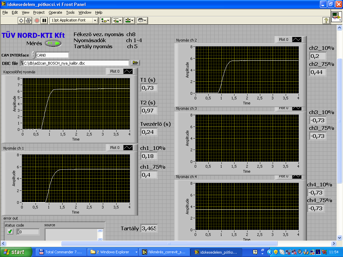Click the ch1_10% value 0,18
The width and height of the screenshot is (343, 257).
click(149, 156)
